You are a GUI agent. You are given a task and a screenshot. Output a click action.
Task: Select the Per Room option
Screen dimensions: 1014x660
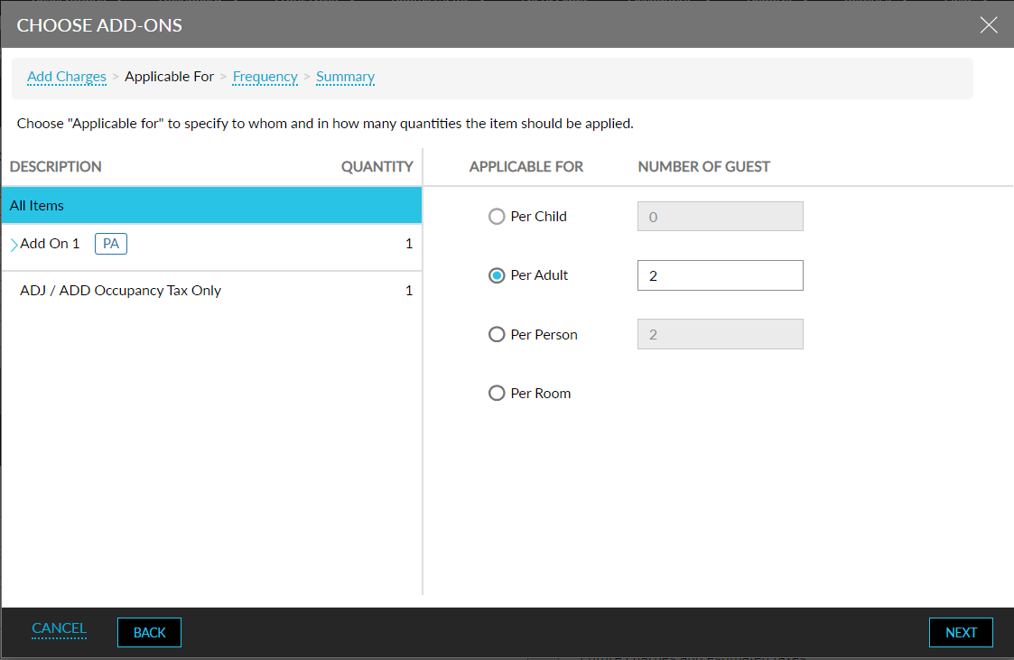497,393
